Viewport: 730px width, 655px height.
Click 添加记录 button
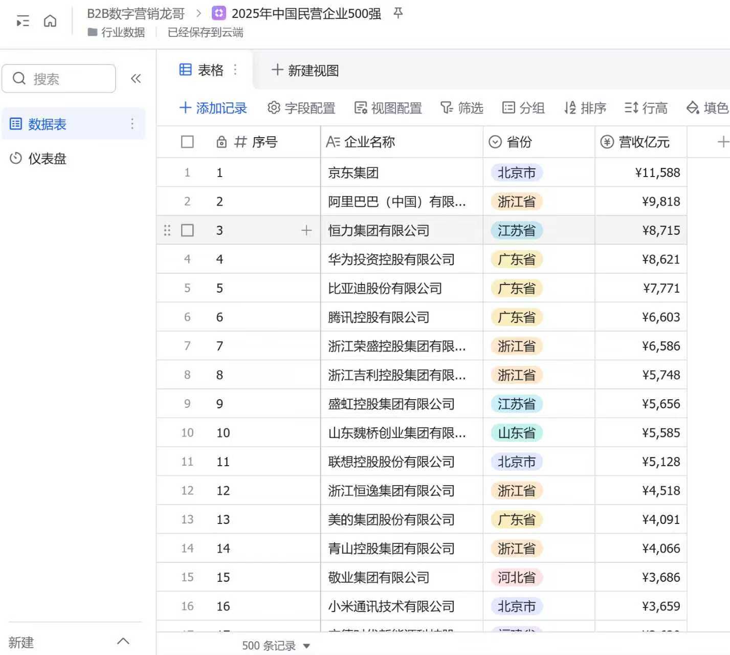point(213,108)
